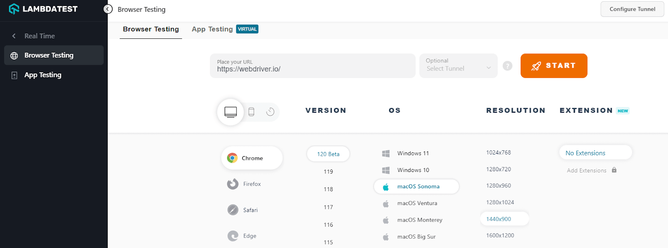The width and height of the screenshot is (668, 248).
Task: Click the URL input field
Action: tap(313, 66)
